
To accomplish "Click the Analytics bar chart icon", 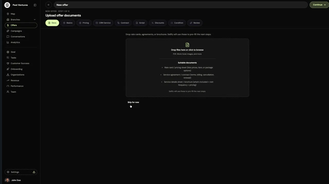I will point(8,42).
